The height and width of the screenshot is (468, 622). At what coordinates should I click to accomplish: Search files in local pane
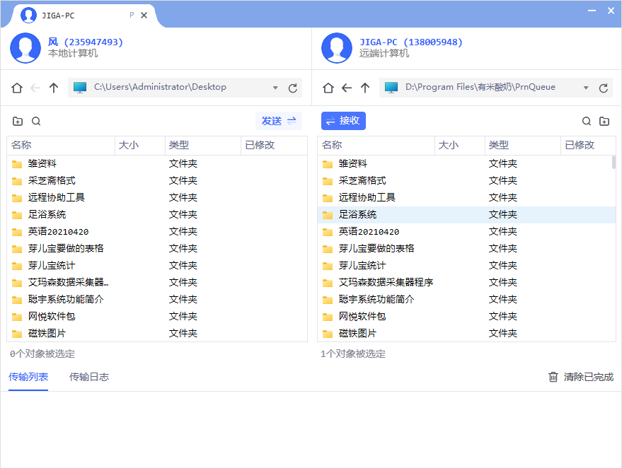pos(36,121)
